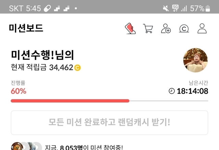Tap the 5G network status icon
The width and height of the screenshot is (219, 150).
click(x=175, y=8)
